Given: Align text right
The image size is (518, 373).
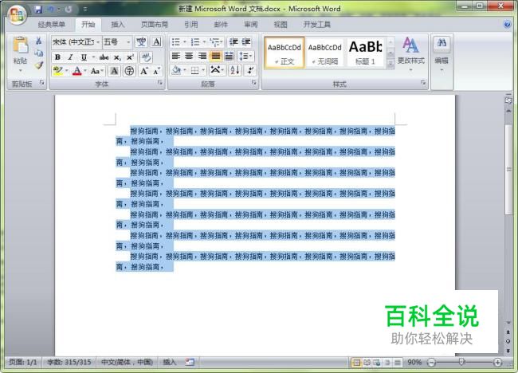Looking at the screenshot, I should click(x=202, y=56).
